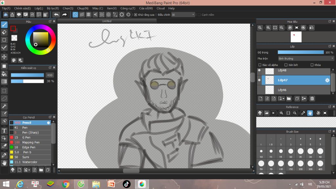Merge the layer down

click(304, 98)
